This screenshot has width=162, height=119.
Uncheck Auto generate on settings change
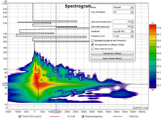92,44
